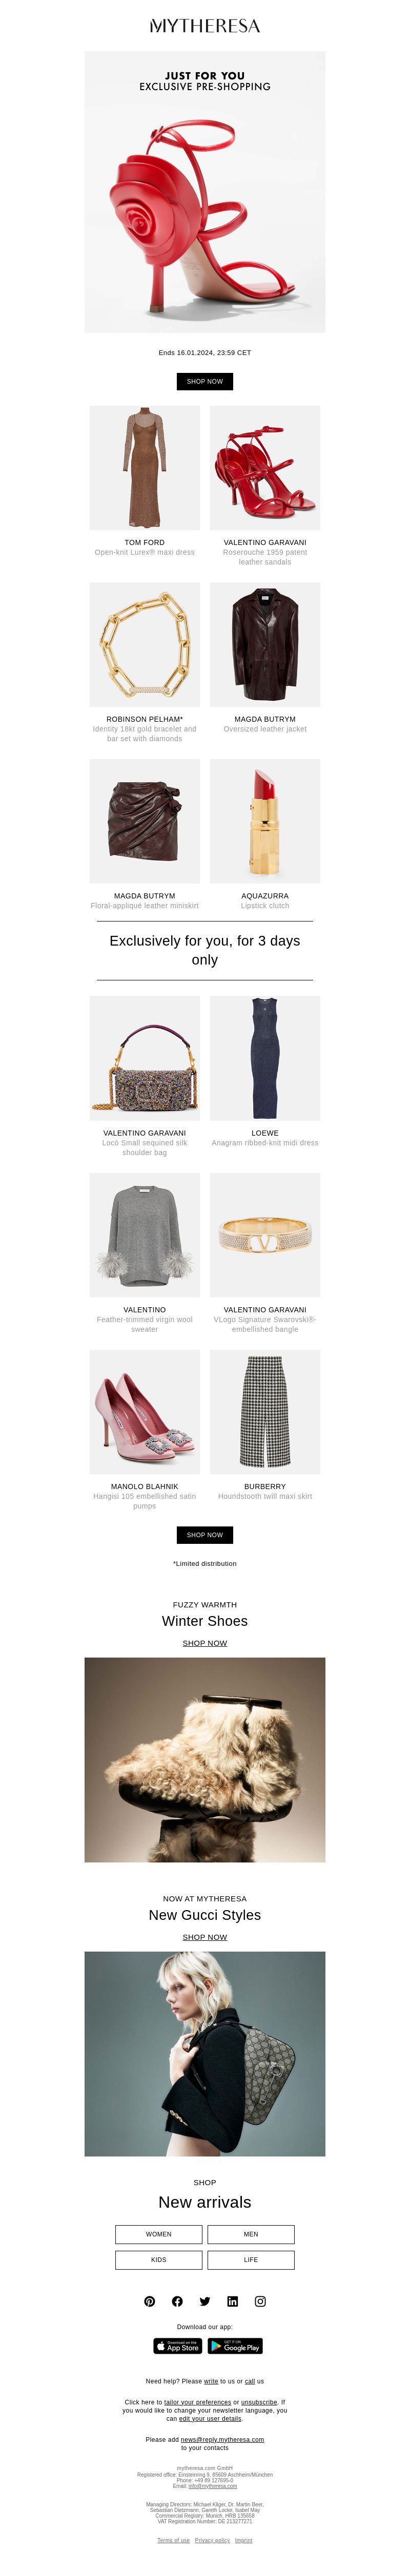Screen dimensions: 410x2576
Task: Click the unsubscribe link
Action: (259, 2402)
